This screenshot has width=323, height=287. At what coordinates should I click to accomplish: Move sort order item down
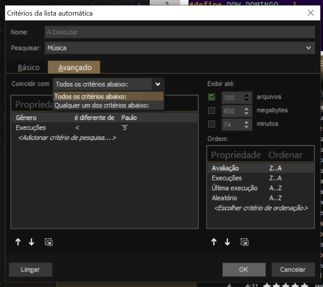(228, 242)
